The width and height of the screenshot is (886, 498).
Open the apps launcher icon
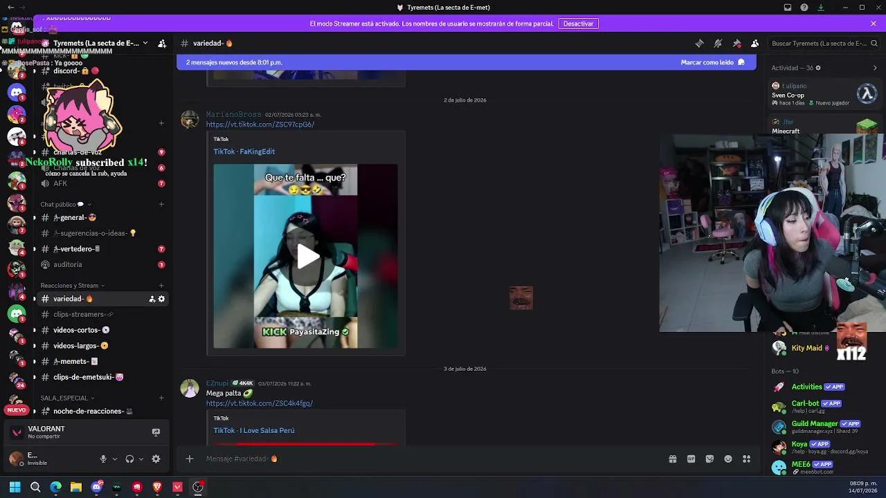[746, 459]
